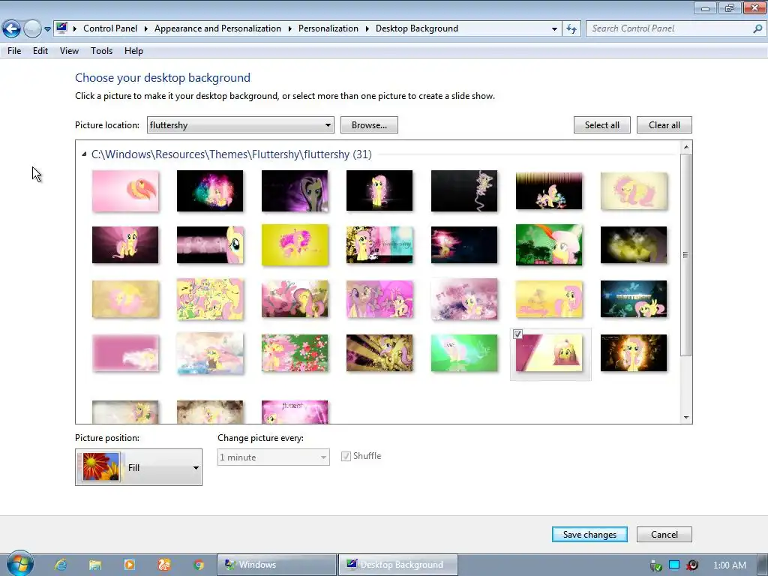
Task: Open the Windows Start menu
Action: point(19,564)
